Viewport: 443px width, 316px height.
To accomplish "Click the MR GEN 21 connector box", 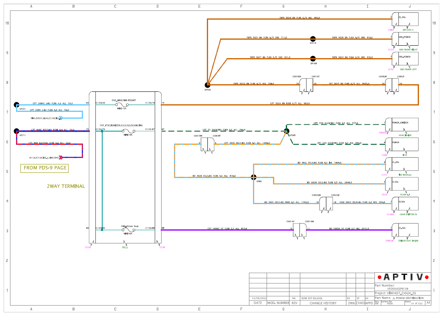I will click(405, 20).
